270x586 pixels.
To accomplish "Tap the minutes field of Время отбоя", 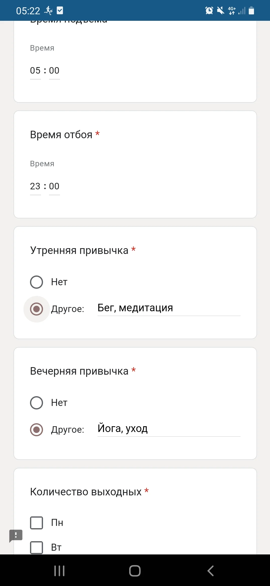I will (x=54, y=186).
